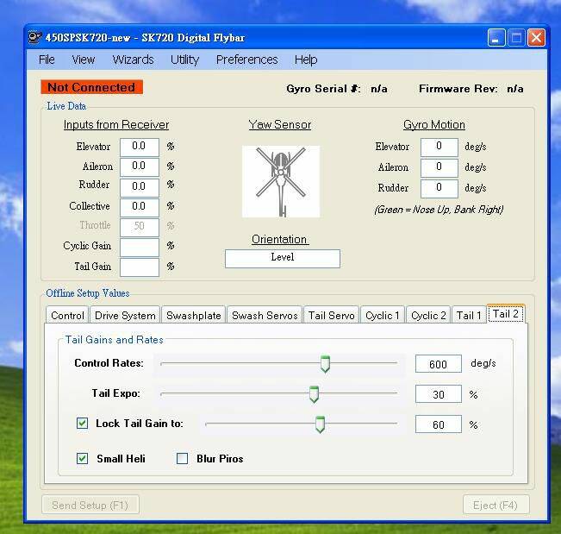Click the Send Setup (F1) button
561x534 pixels.
coord(90,505)
